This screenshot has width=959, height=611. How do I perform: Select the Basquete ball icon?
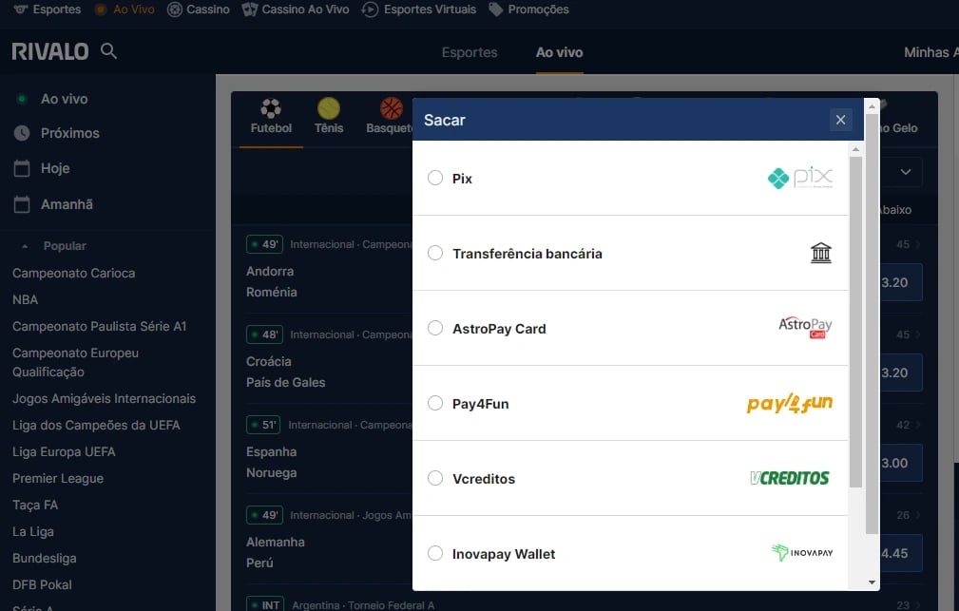392,108
